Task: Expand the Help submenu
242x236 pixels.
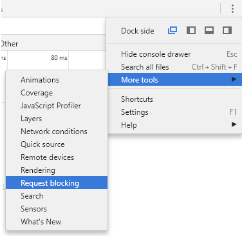Action: tap(175, 125)
